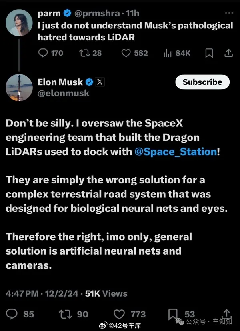View analytics for parm's tweet
The height and width of the screenshot is (331, 240).
coord(168,53)
